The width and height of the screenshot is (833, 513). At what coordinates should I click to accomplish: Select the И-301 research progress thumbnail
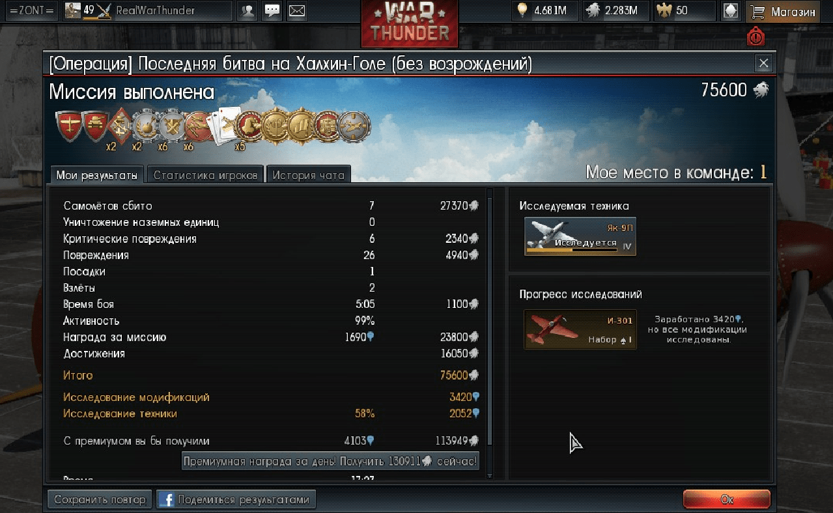tap(580, 329)
